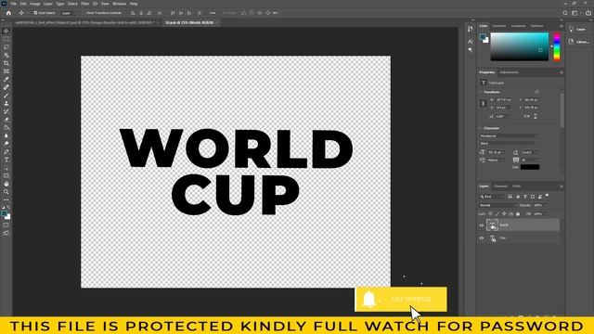594x334 pixels.
Task: Switch to the Channels tab
Action: pos(500,186)
